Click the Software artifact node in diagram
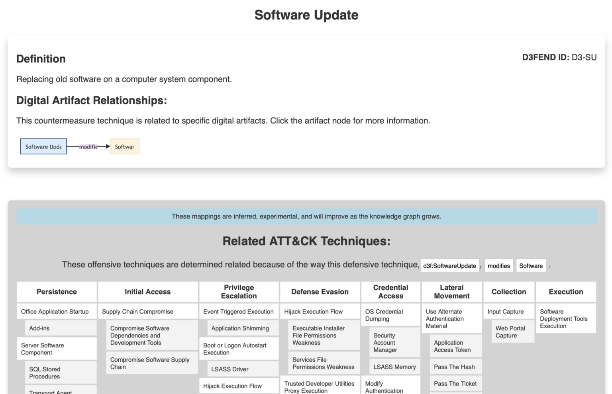The image size is (612, 394). coord(124,146)
